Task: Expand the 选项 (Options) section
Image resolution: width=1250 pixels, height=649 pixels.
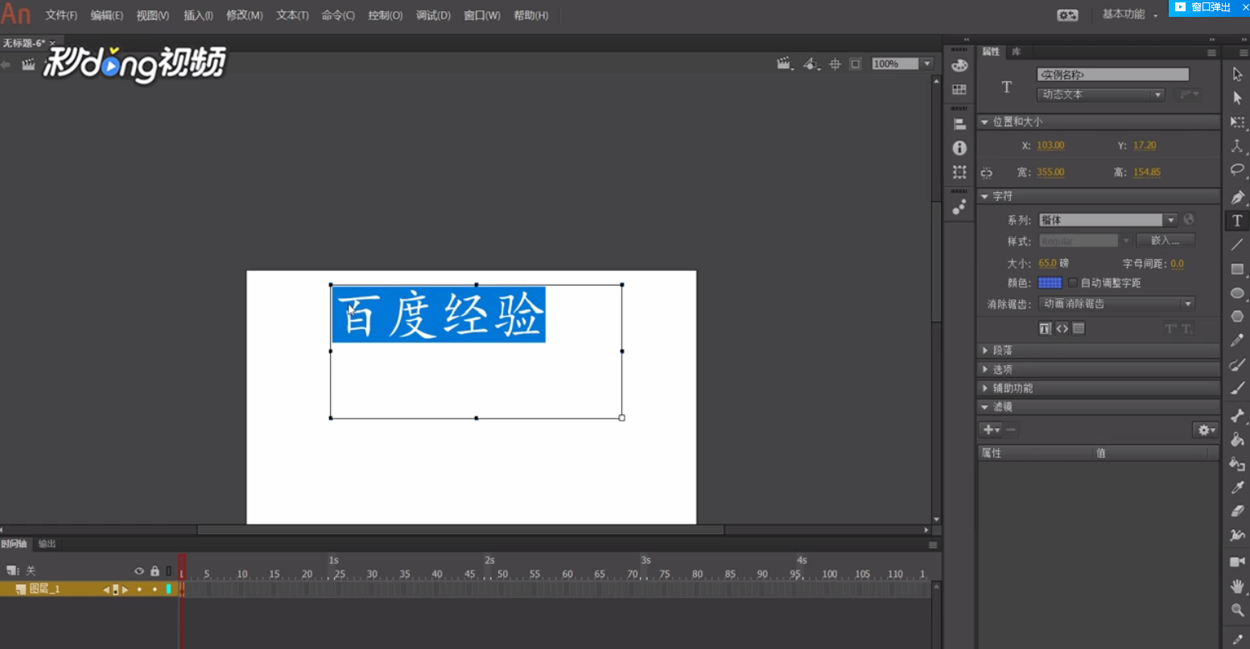Action: (1098, 370)
